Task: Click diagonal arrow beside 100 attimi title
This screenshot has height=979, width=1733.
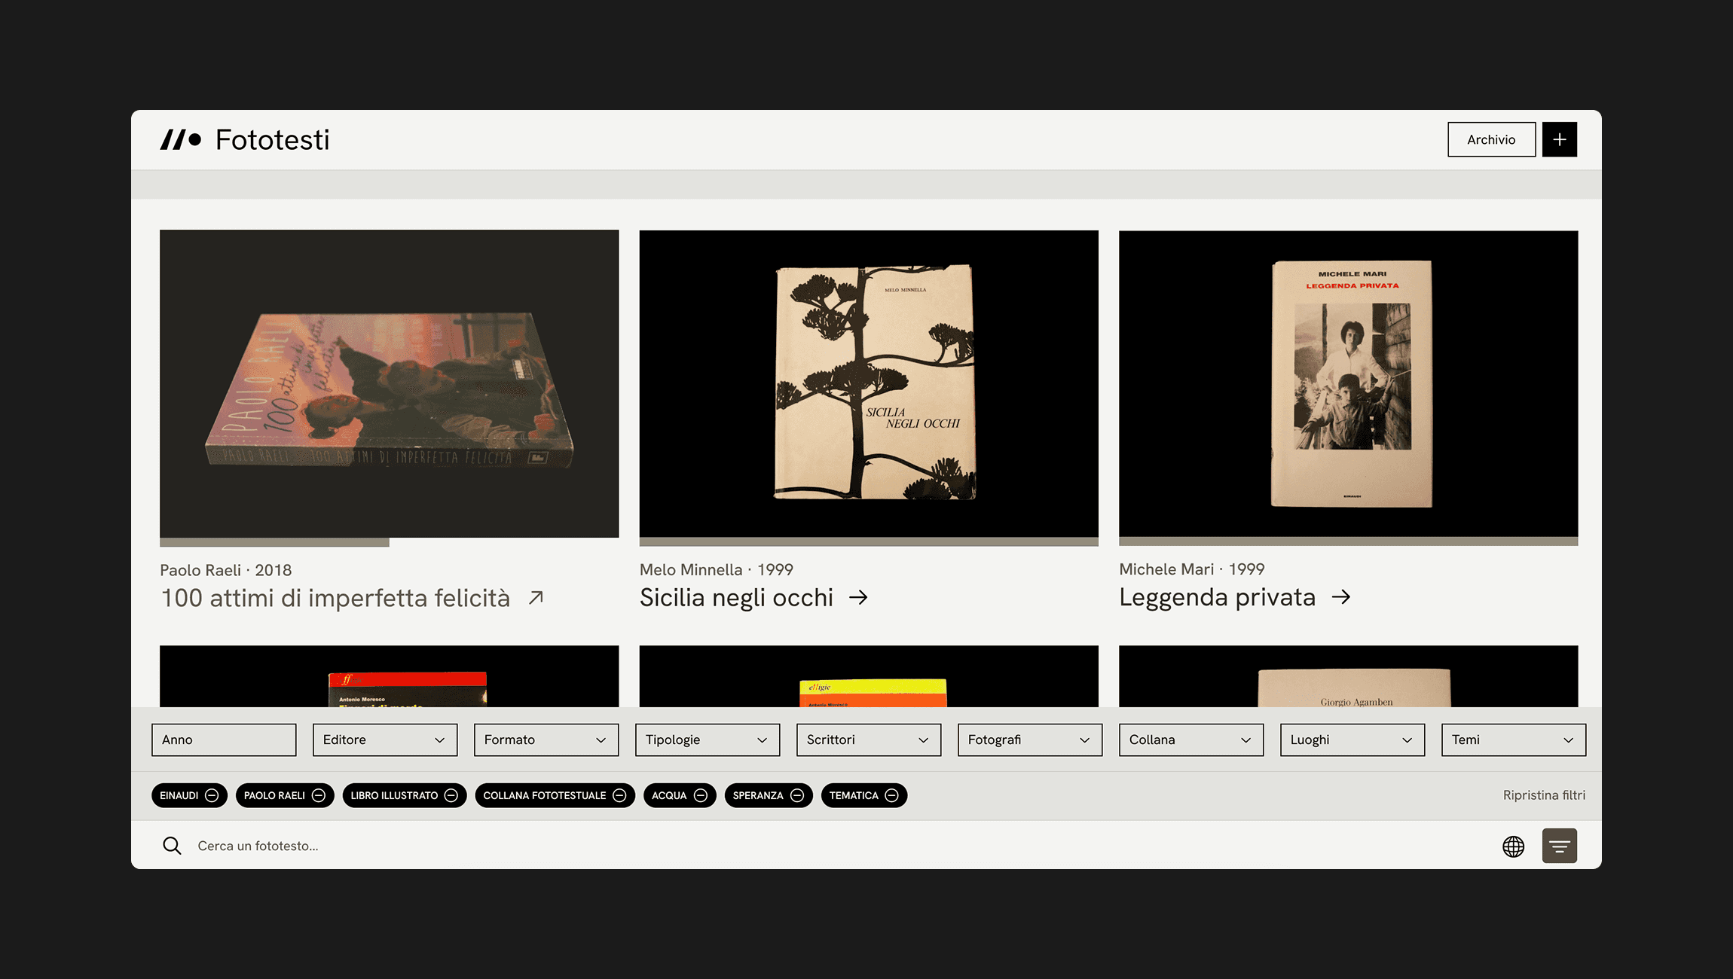Action: [536, 598]
